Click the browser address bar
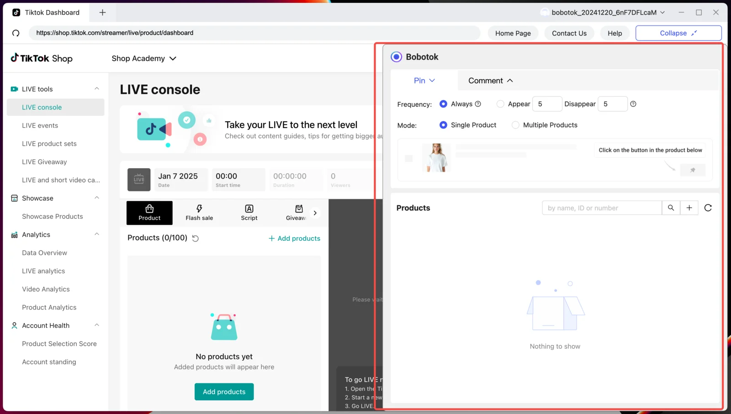 click(x=254, y=33)
